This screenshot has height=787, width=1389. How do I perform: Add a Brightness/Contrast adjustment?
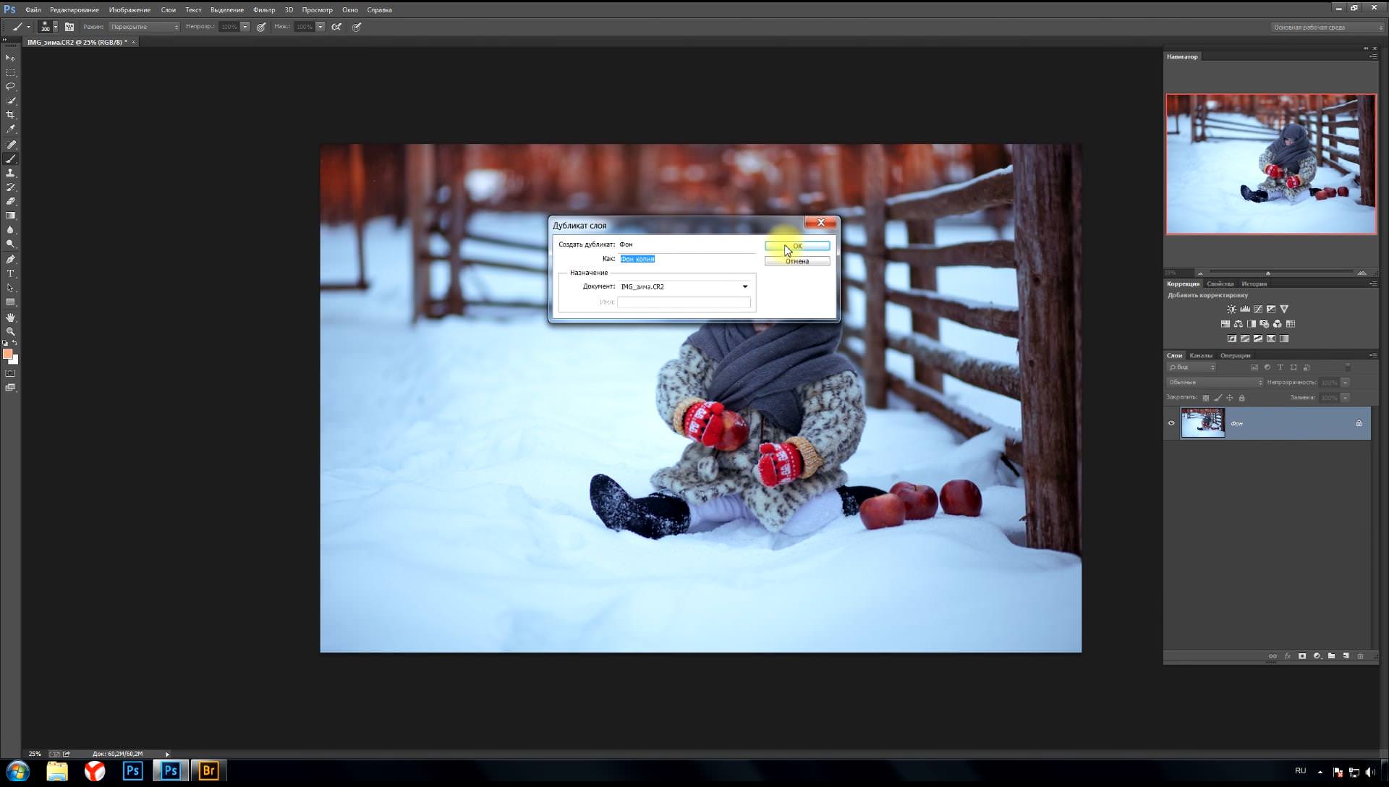point(1231,309)
